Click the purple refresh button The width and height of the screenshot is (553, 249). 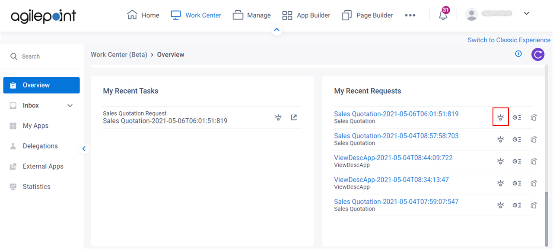coord(538,54)
